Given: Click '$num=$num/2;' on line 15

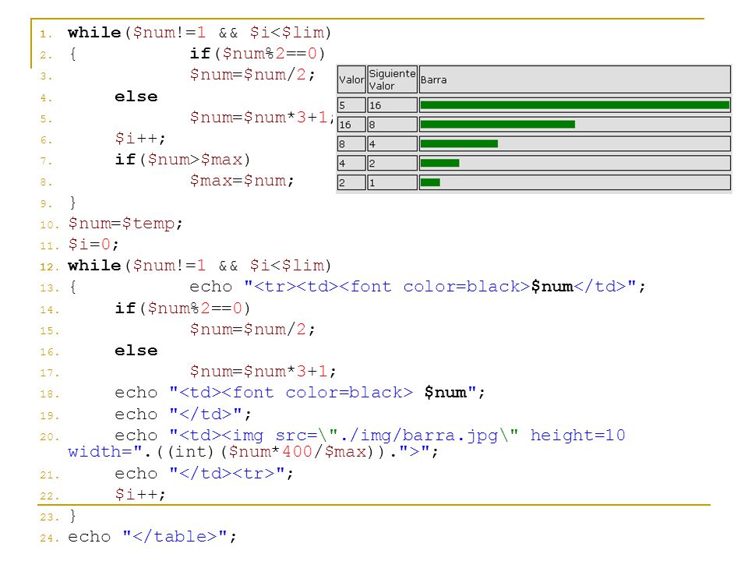Looking at the screenshot, I should click(252, 329).
